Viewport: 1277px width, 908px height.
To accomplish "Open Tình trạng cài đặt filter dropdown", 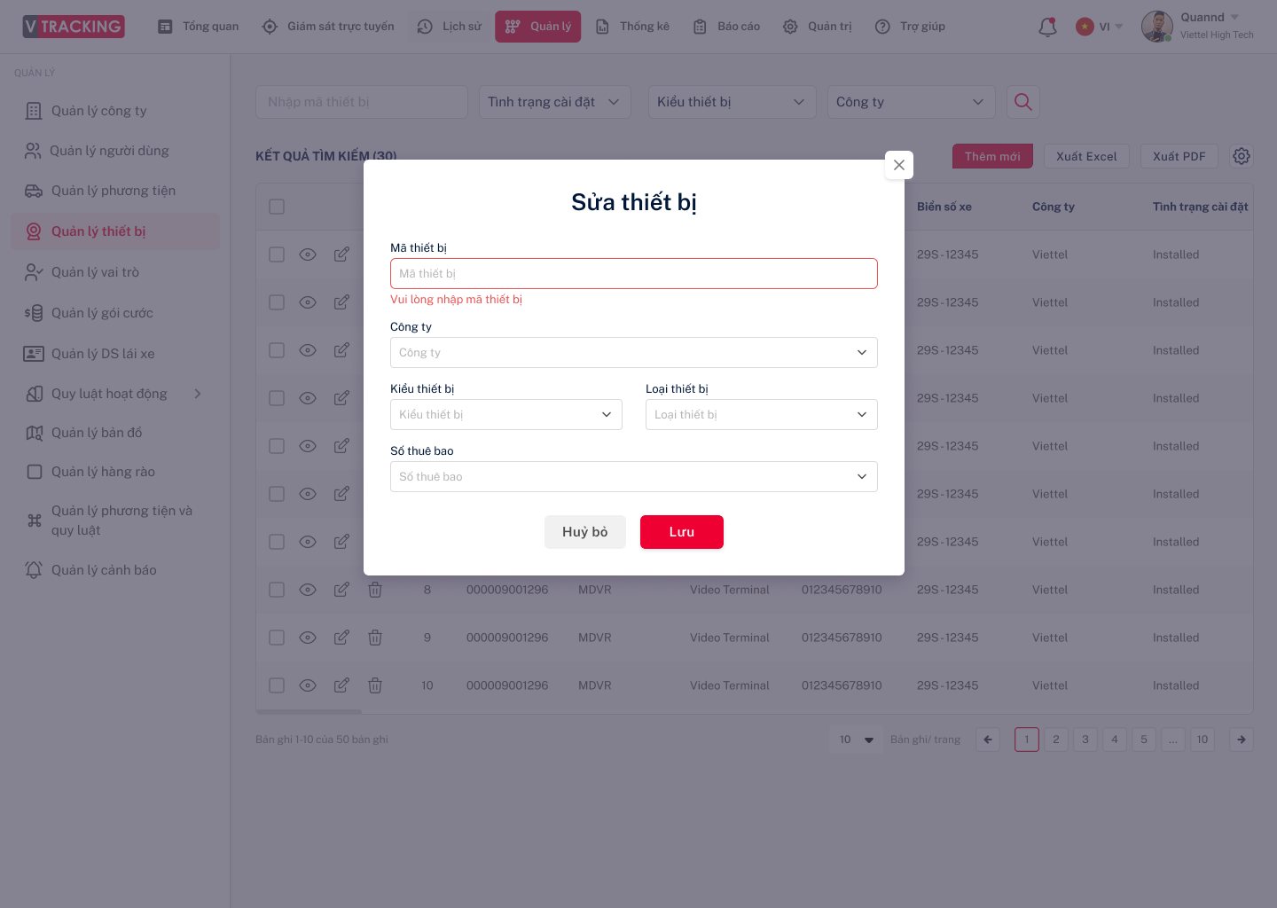I will (x=555, y=102).
